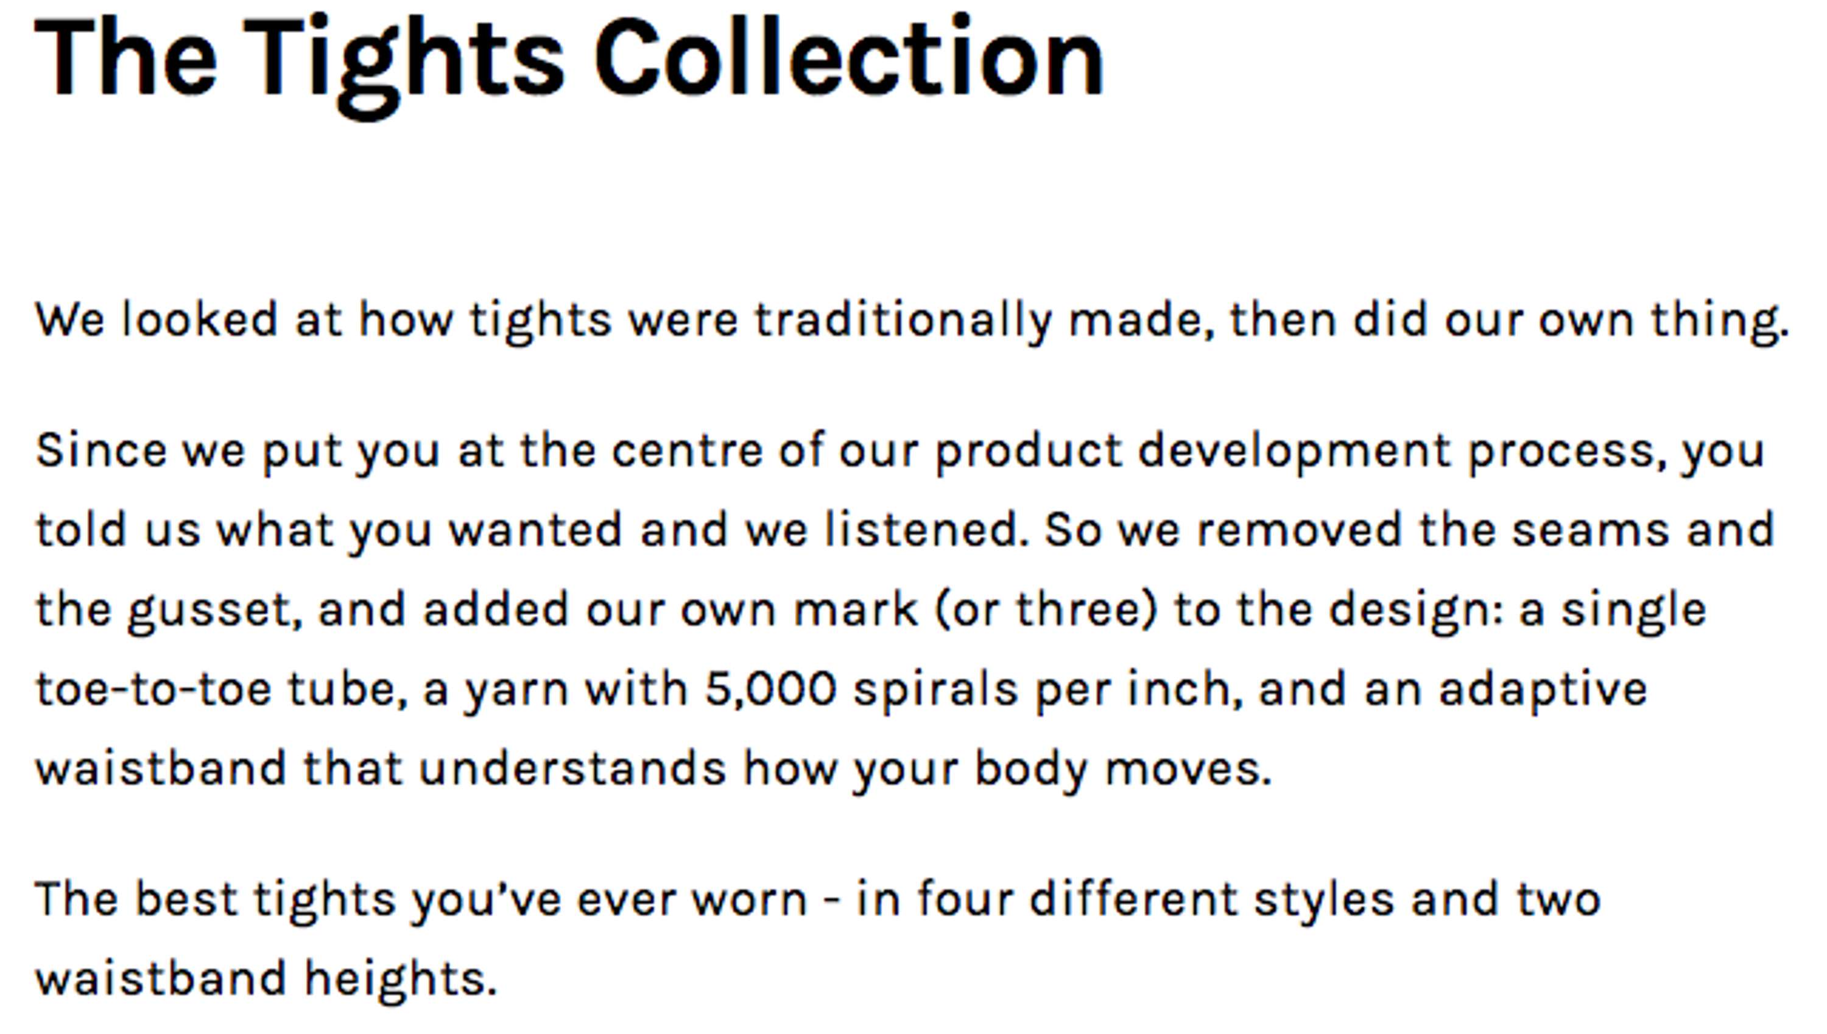This screenshot has height=1034, width=1827.
Task: Click the word 'Collection' in the heading
Action: (849, 55)
